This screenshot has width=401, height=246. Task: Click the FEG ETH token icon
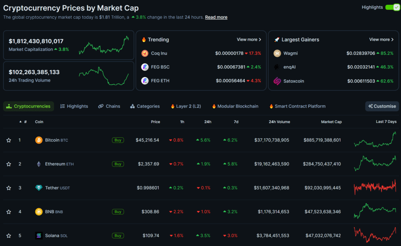145,81
